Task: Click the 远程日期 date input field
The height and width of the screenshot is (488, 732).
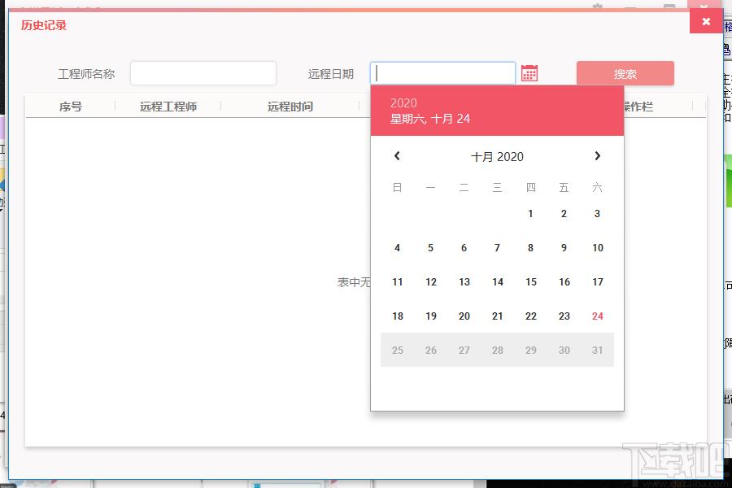Action: pyautogui.click(x=442, y=73)
